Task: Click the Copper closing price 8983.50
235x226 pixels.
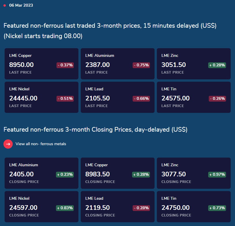Action: (x=97, y=174)
